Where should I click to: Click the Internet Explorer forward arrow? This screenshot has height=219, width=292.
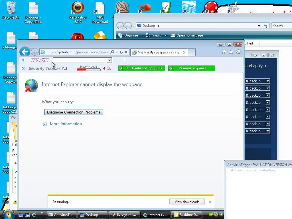click(35, 52)
